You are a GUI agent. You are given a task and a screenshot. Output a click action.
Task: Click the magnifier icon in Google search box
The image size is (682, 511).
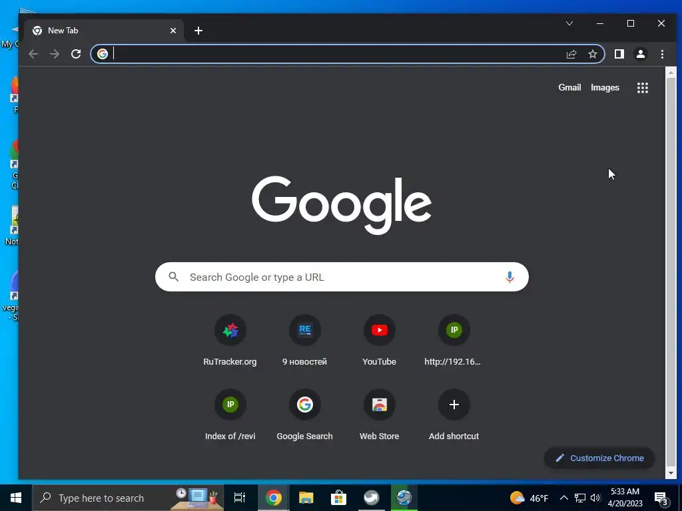tap(174, 277)
